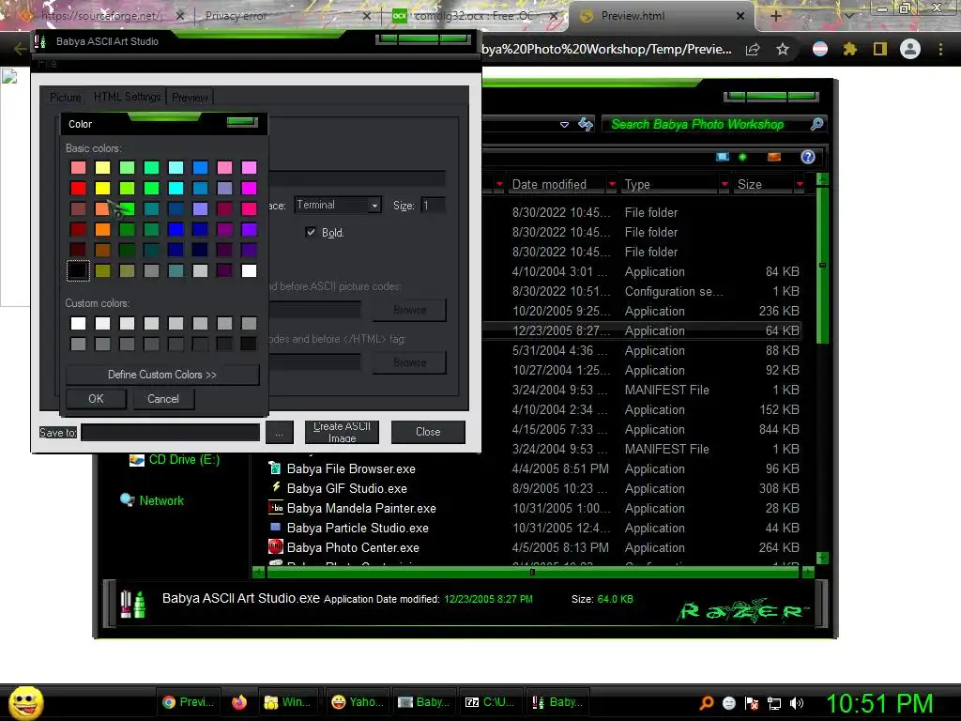This screenshot has width=961, height=721.
Task: Bookmark this page with the star icon
Action: click(x=783, y=50)
